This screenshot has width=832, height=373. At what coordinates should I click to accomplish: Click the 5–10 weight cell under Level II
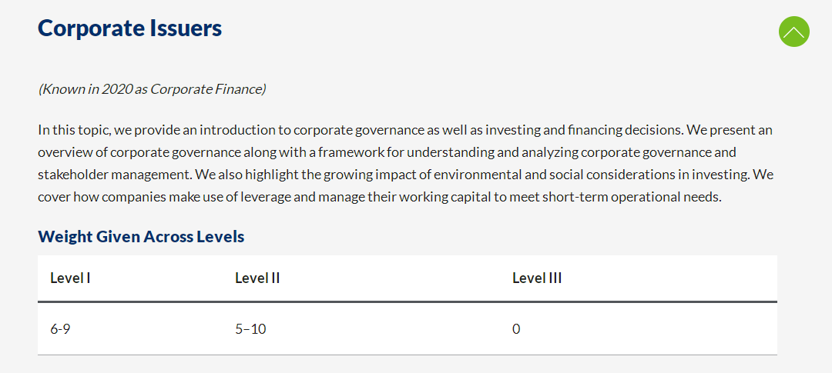pyautogui.click(x=250, y=329)
